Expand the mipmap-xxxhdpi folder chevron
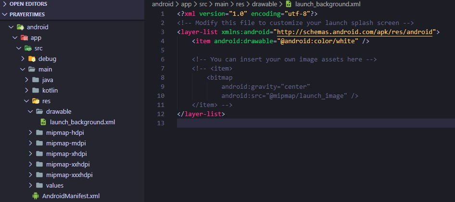This screenshot has width=455, height=202. [30, 175]
